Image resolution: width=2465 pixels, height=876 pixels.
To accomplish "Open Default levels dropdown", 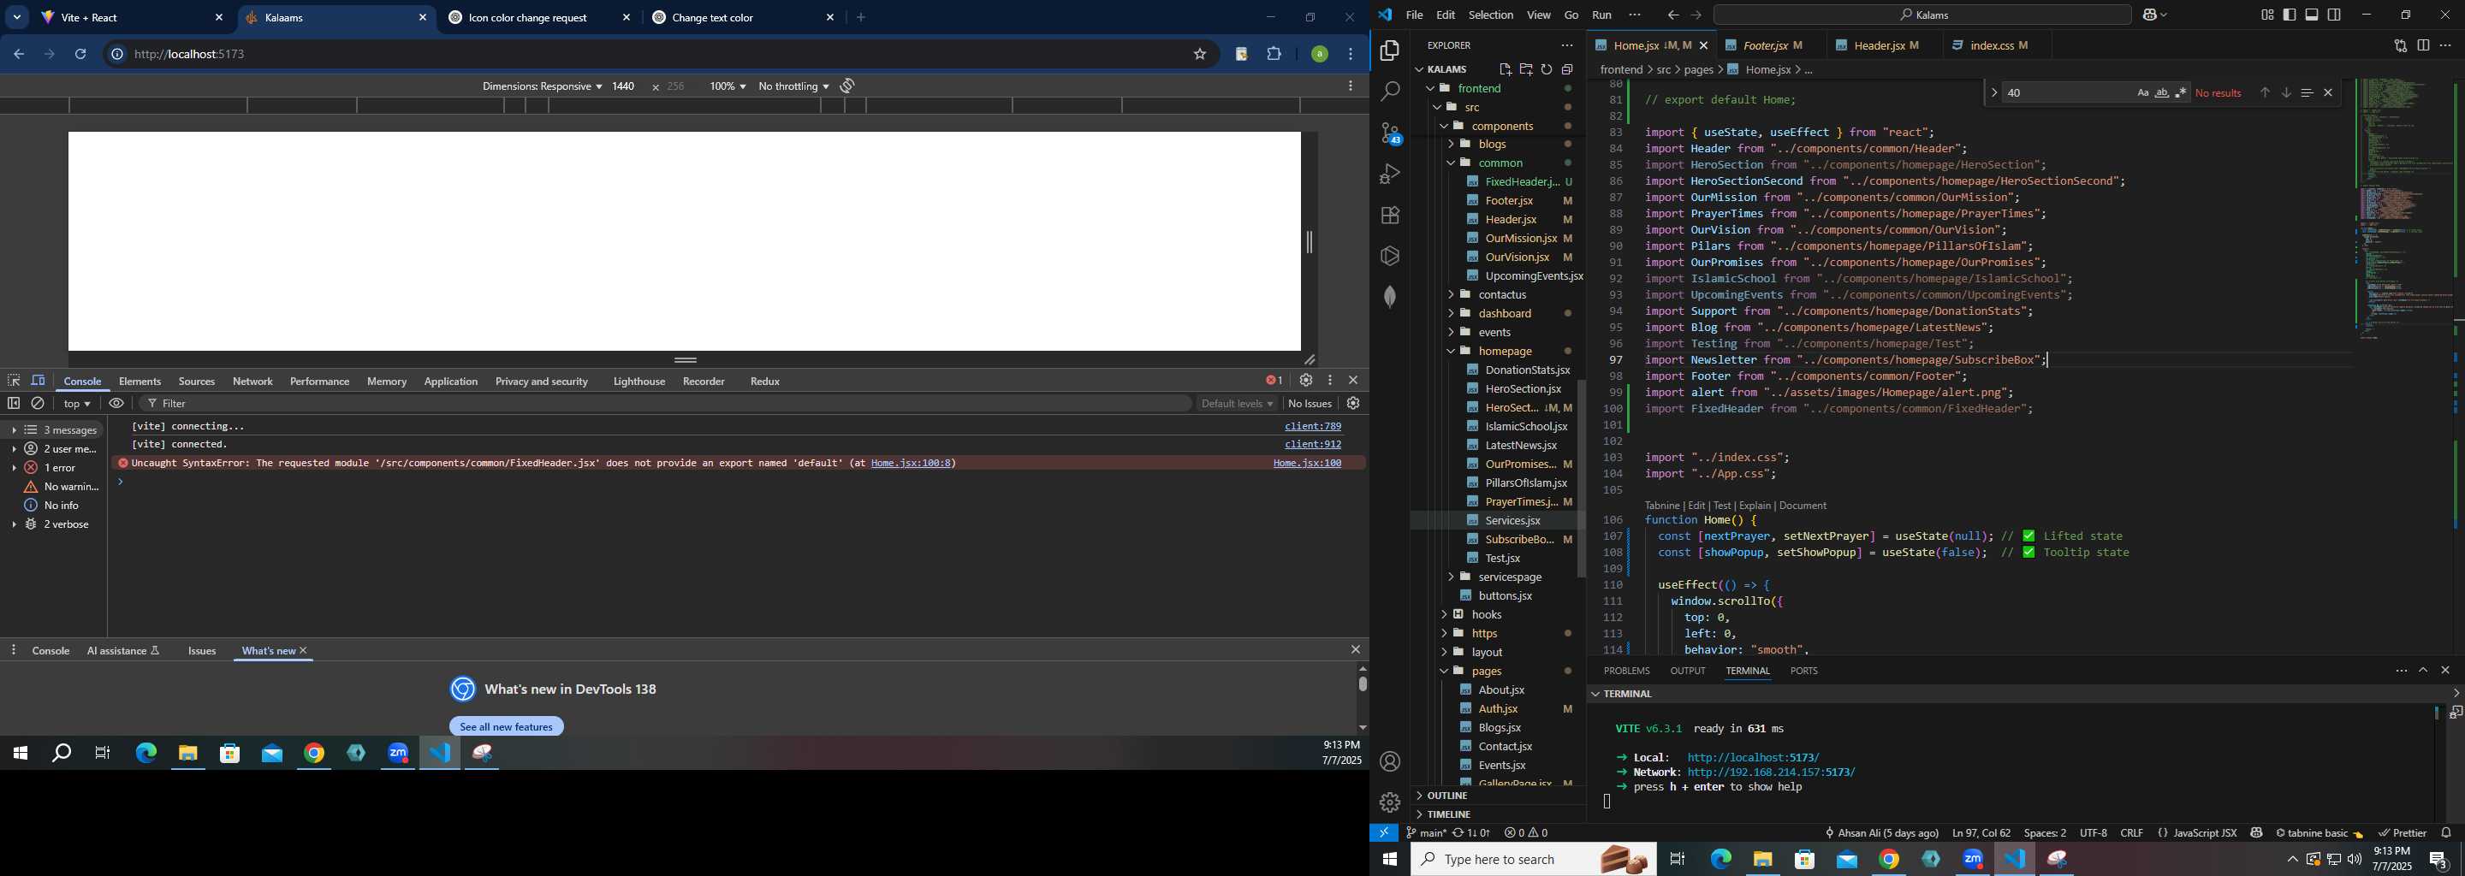I will 1238,404.
